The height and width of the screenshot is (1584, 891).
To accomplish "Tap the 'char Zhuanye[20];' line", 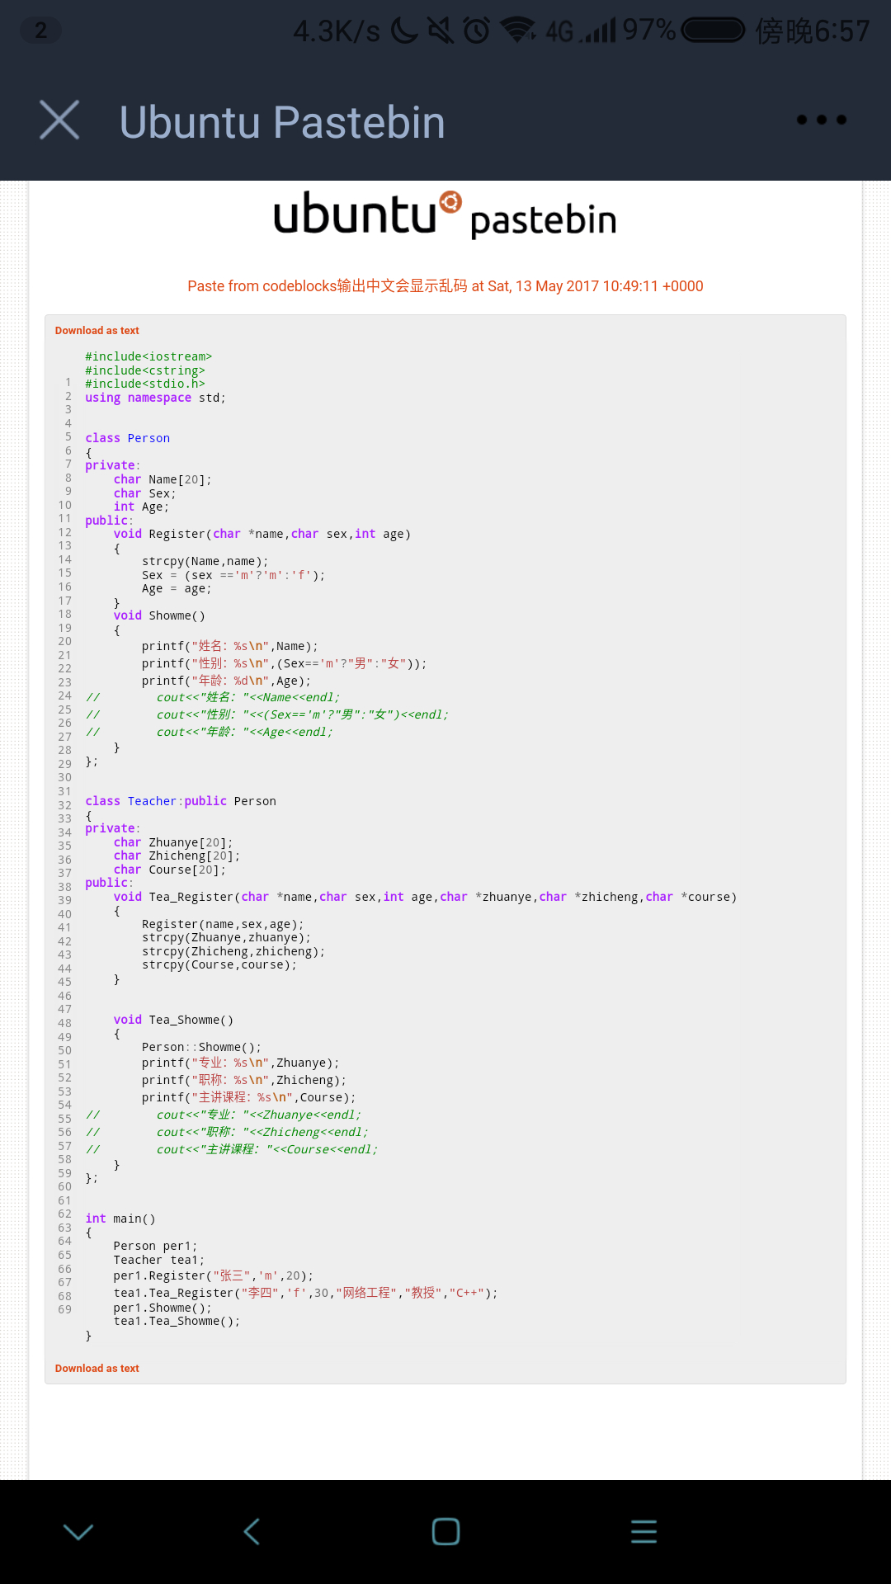I will (173, 842).
